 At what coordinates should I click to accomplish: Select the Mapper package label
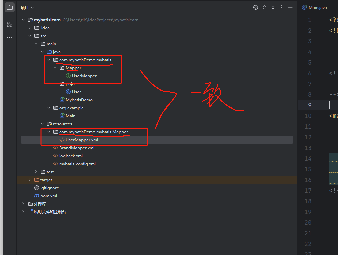coord(73,68)
